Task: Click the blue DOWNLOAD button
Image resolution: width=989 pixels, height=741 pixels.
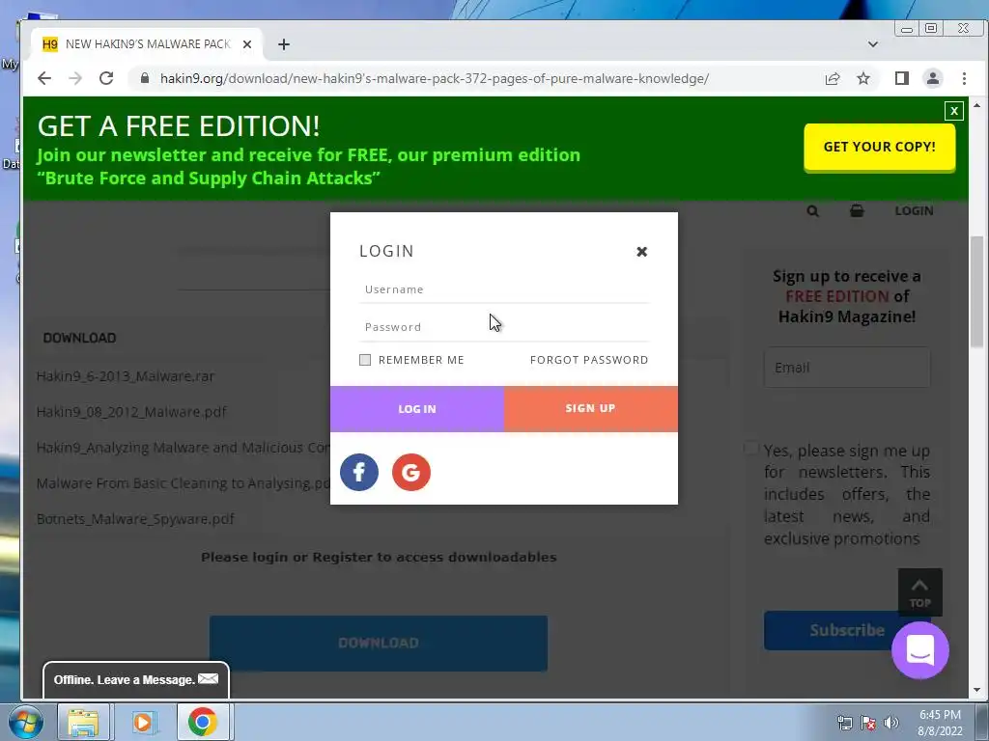Action: (x=379, y=644)
